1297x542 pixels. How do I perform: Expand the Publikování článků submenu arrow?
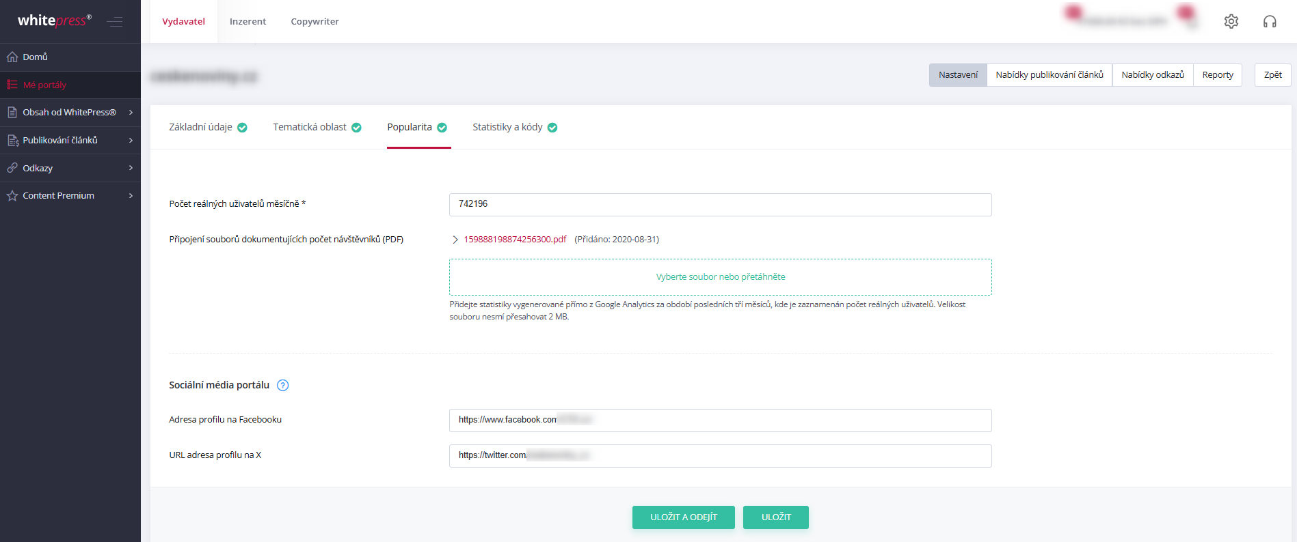pos(131,140)
